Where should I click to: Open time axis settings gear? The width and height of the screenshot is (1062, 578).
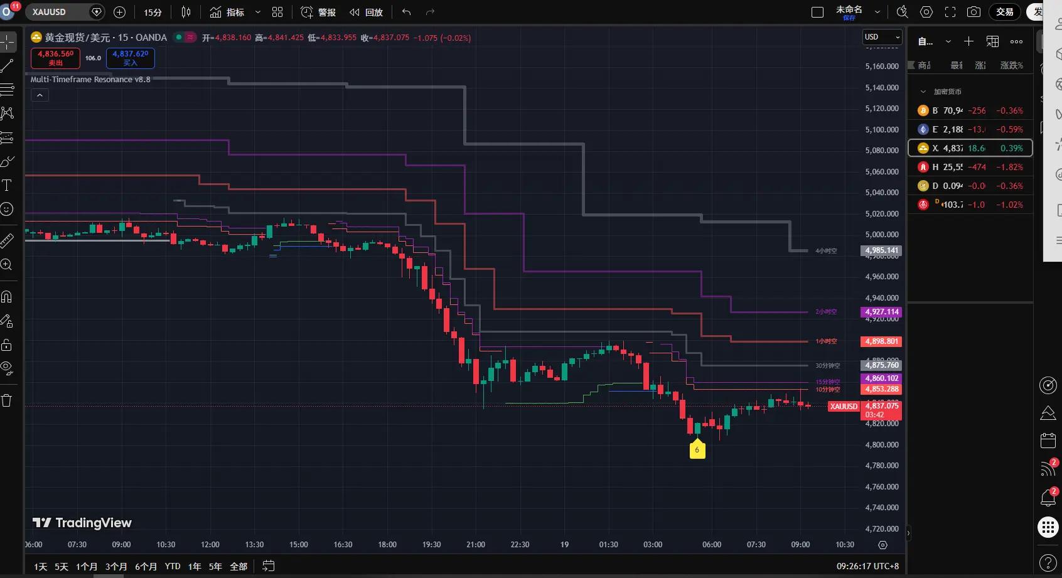pos(882,545)
